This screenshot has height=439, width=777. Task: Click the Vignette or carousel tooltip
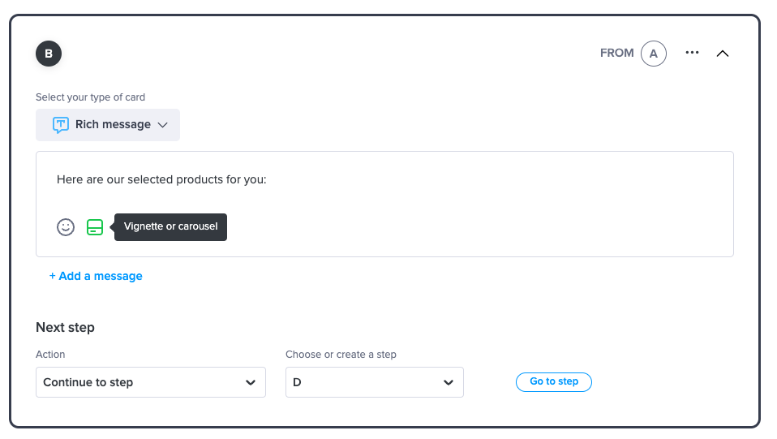(170, 227)
